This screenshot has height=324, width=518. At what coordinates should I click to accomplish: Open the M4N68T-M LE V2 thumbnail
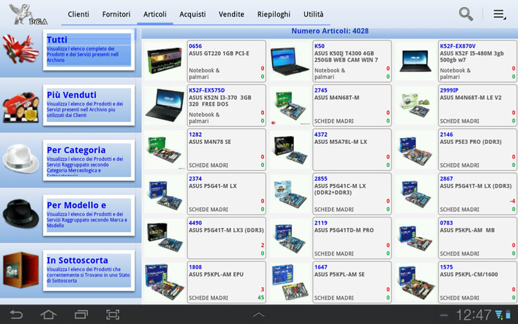415,105
